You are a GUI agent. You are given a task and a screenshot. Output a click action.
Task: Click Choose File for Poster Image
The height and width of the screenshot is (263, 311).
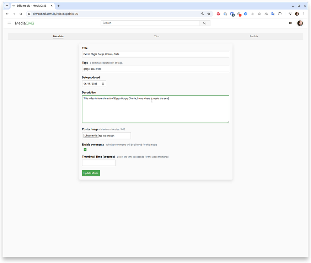click(91, 135)
